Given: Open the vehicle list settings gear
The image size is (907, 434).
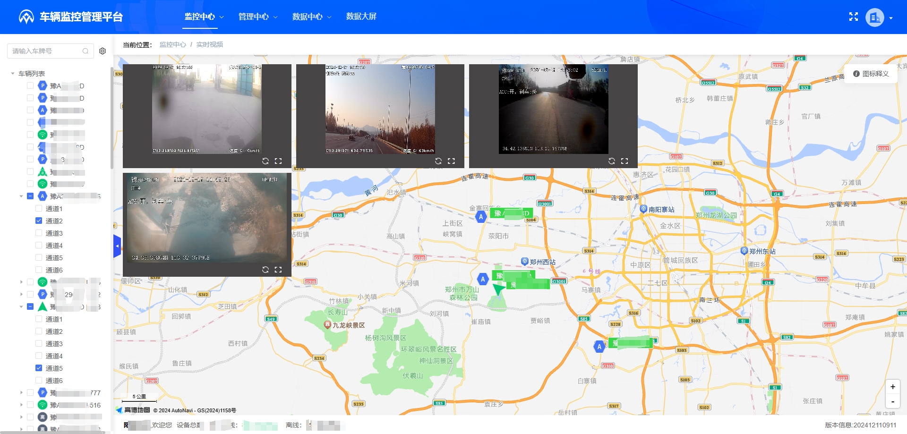Looking at the screenshot, I should click(103, 51).
